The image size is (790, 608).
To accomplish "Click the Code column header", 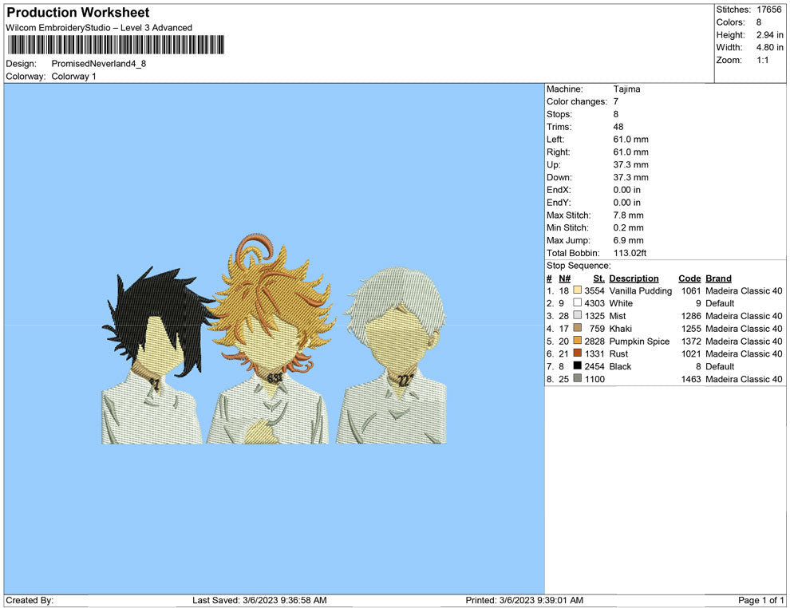I will point(689,278).
